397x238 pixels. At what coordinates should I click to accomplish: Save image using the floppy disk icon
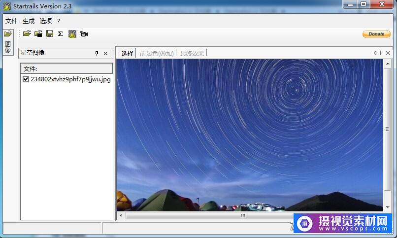click(50, 34)
